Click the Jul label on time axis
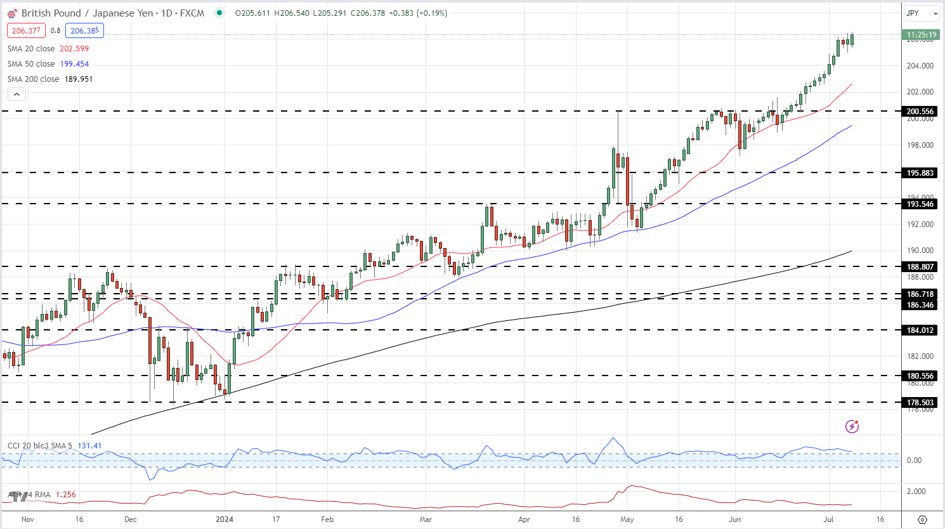This screenshot has width=945, height=529. pos(829,519)
